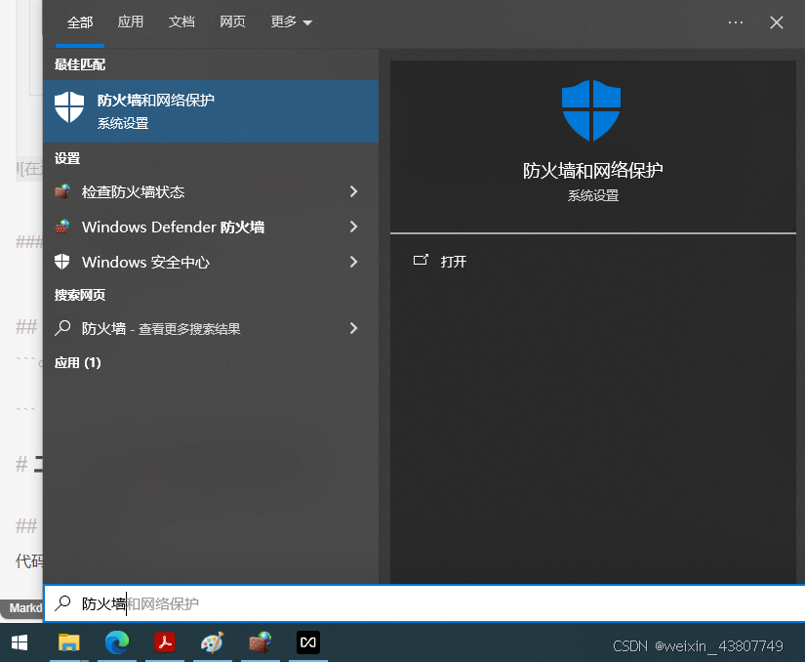This screenshot has width=805, height=662.
Task: Select the 检查防火墙状态 result
Action: [211, 191]
